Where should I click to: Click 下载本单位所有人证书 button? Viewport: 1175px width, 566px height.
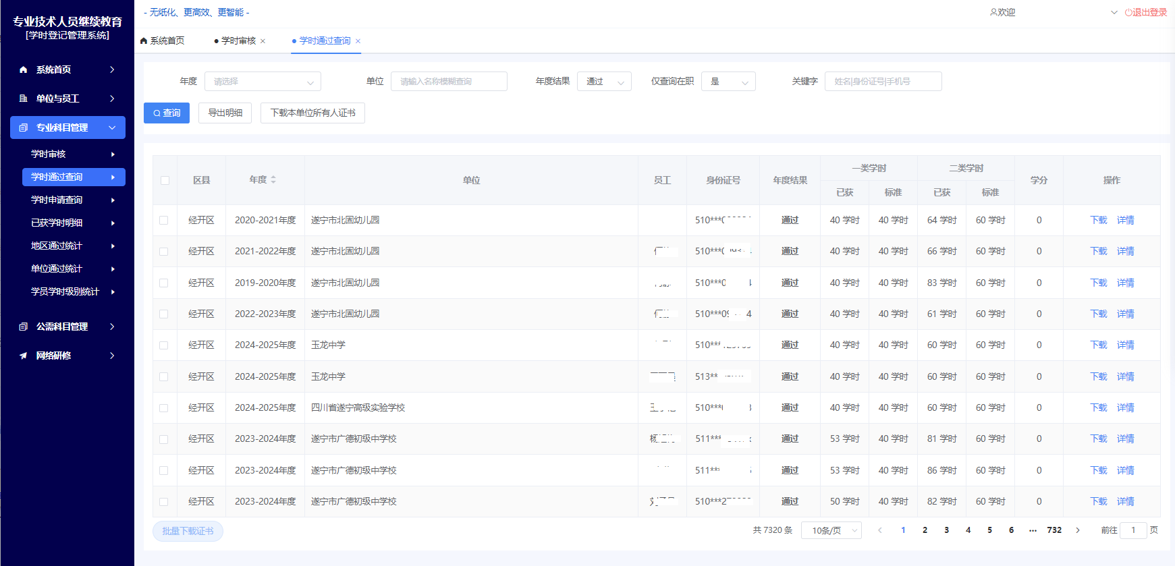pos(312,113)
